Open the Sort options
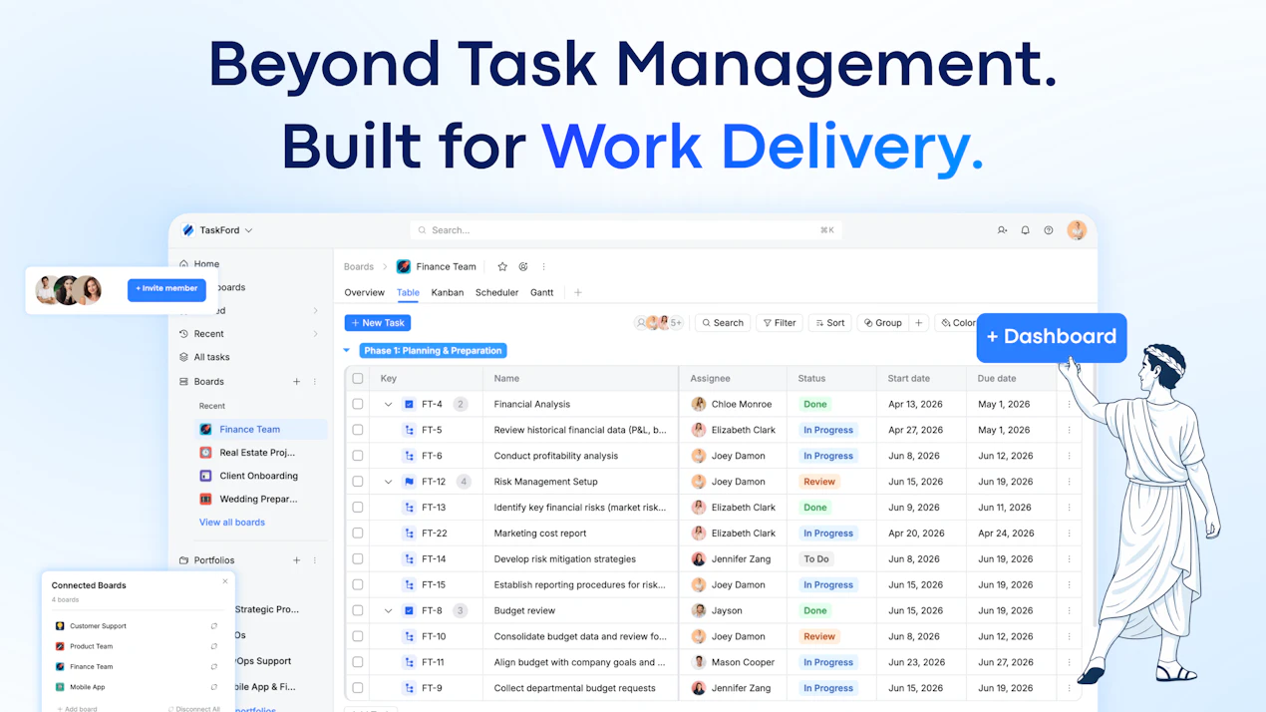This screenshot has height=712, width=1266. pyautogui.click(x=829, y=323)
